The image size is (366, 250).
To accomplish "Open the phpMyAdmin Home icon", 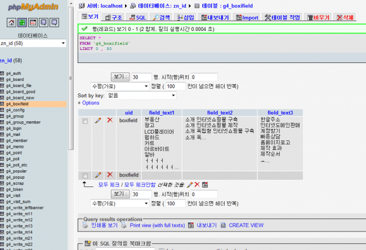I will [x=11, y=22].
